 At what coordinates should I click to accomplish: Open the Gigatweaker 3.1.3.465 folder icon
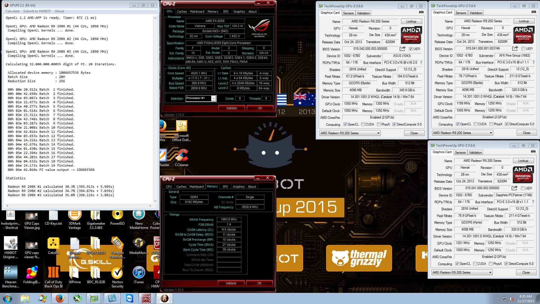pyautogui.click(x=96, y=220)
